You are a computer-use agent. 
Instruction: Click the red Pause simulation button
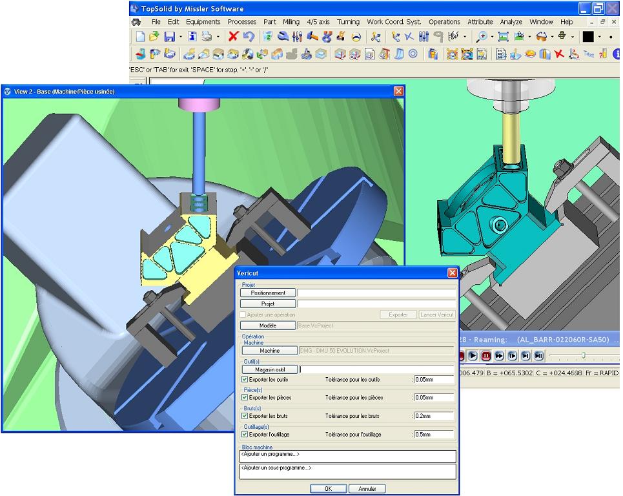tap(486, 356)
